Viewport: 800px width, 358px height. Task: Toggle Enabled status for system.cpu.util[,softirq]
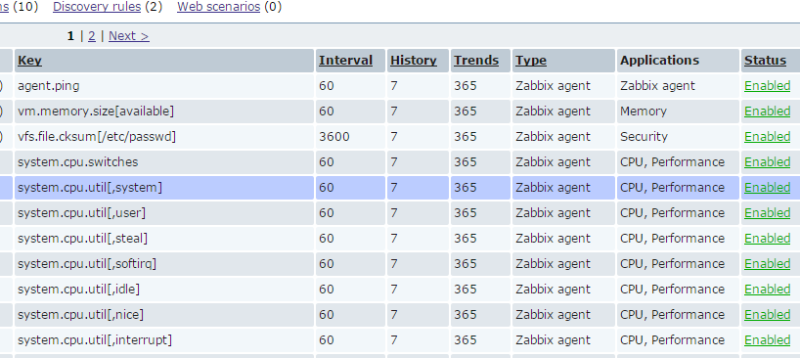point(767,264)
